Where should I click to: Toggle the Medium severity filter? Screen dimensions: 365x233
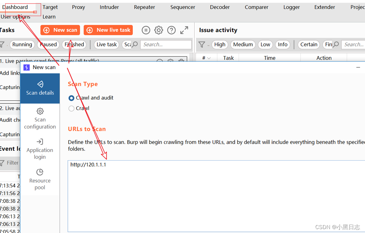click(243, 44)
